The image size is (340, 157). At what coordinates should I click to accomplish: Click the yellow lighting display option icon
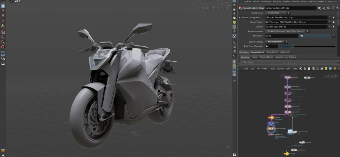pos(235,22)
